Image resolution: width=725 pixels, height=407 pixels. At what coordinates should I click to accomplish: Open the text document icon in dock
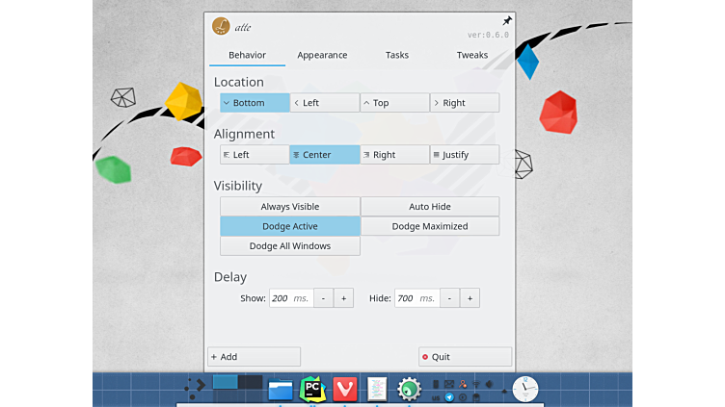(x=377, y=389)
